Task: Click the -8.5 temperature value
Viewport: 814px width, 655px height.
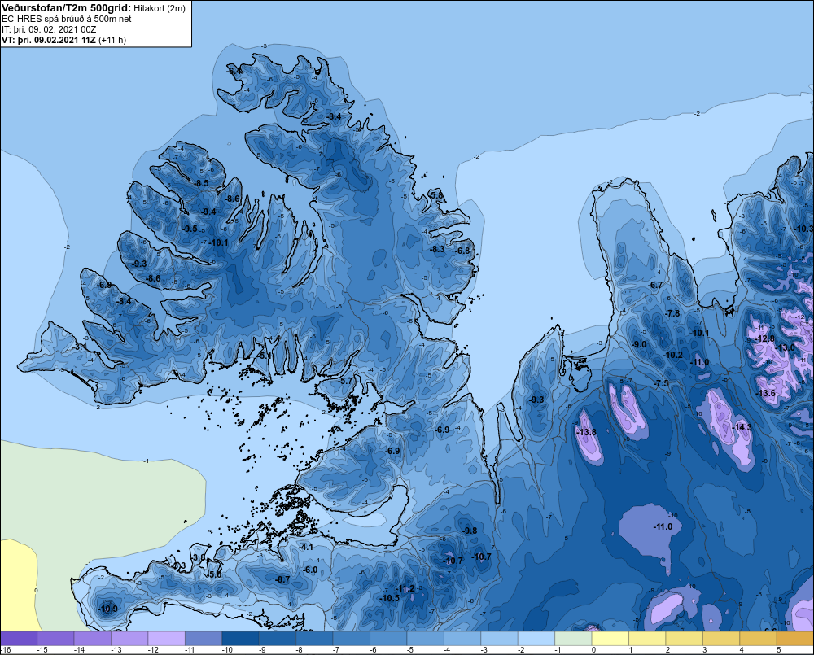Action: 201,183
